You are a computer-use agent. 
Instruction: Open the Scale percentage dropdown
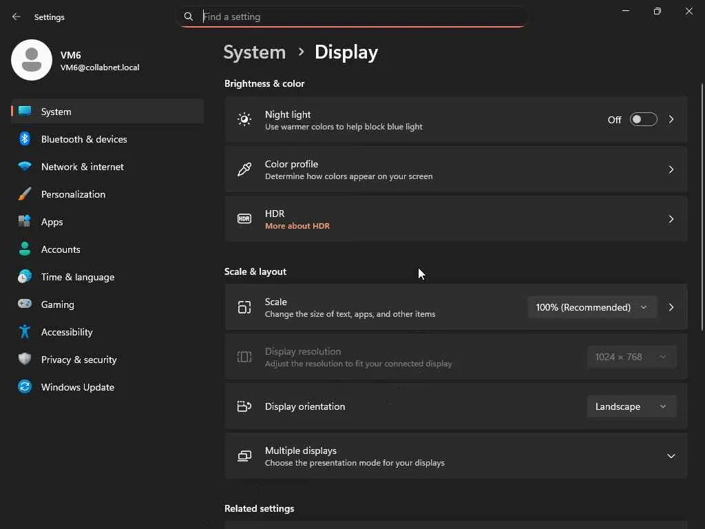tap(591, 307)
